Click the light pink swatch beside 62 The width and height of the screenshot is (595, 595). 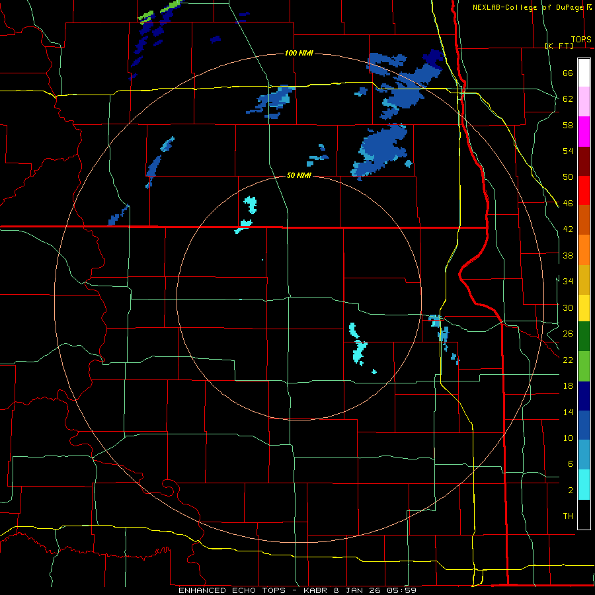(x=584, y=101)
